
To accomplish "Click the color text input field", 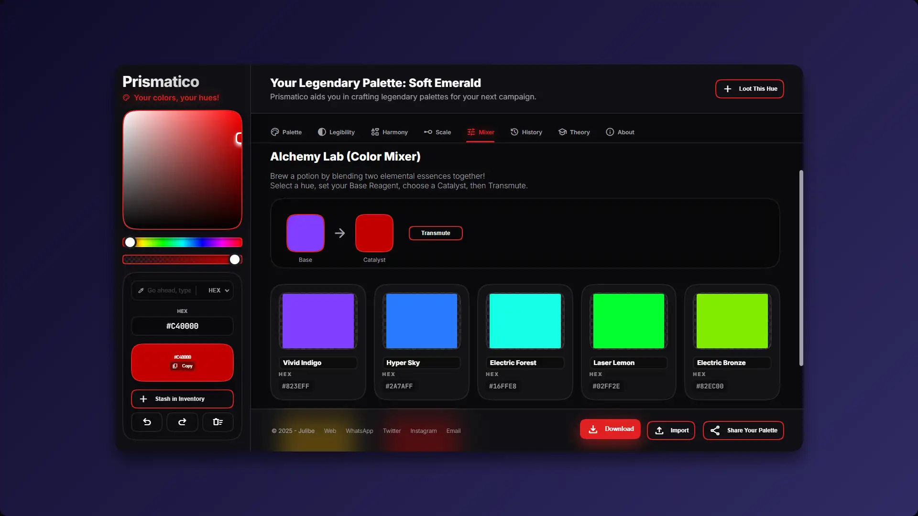I will tap(169, 290).
